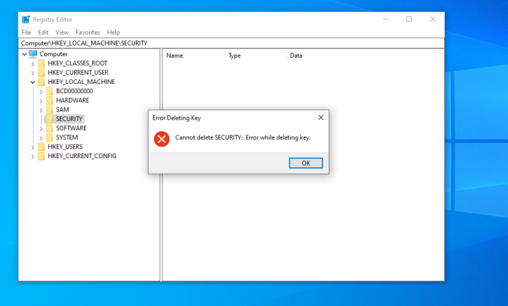Image resolution: width=508 pixels, height=306 pixels.
Task: Click OK in Error Deleting Key dialog
Action: coord(305,163)
